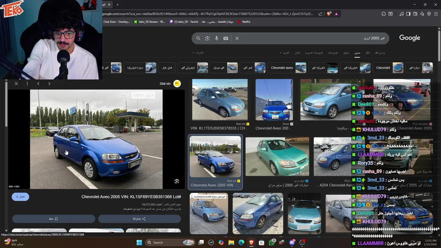This screenshot has height=248, width=441.
Task: Open WhatsApp from taskbar
Action: tap(272, 242)
